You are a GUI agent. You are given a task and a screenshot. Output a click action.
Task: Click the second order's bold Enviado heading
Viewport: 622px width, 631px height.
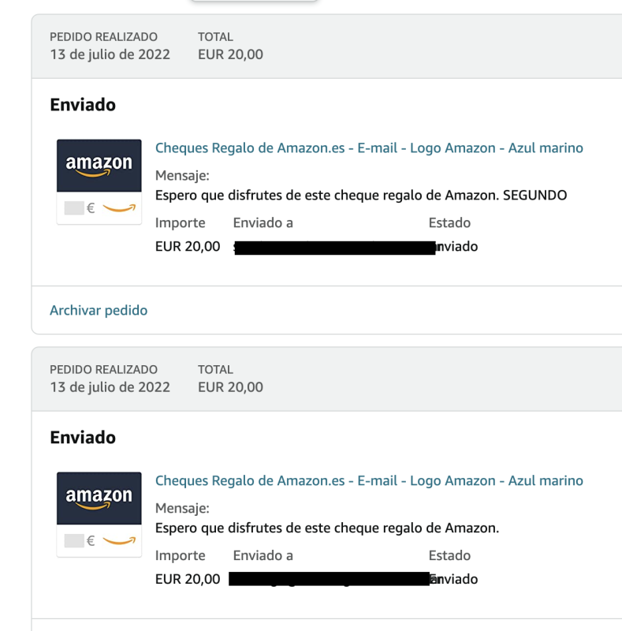[x=83, y=438]
